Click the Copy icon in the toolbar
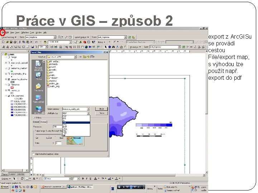258x193 pixels. tap(24, 42)
